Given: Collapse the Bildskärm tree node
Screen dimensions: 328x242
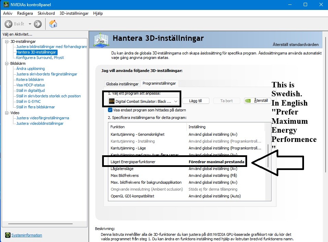Looking at the screenshot, I should (7, 63).
